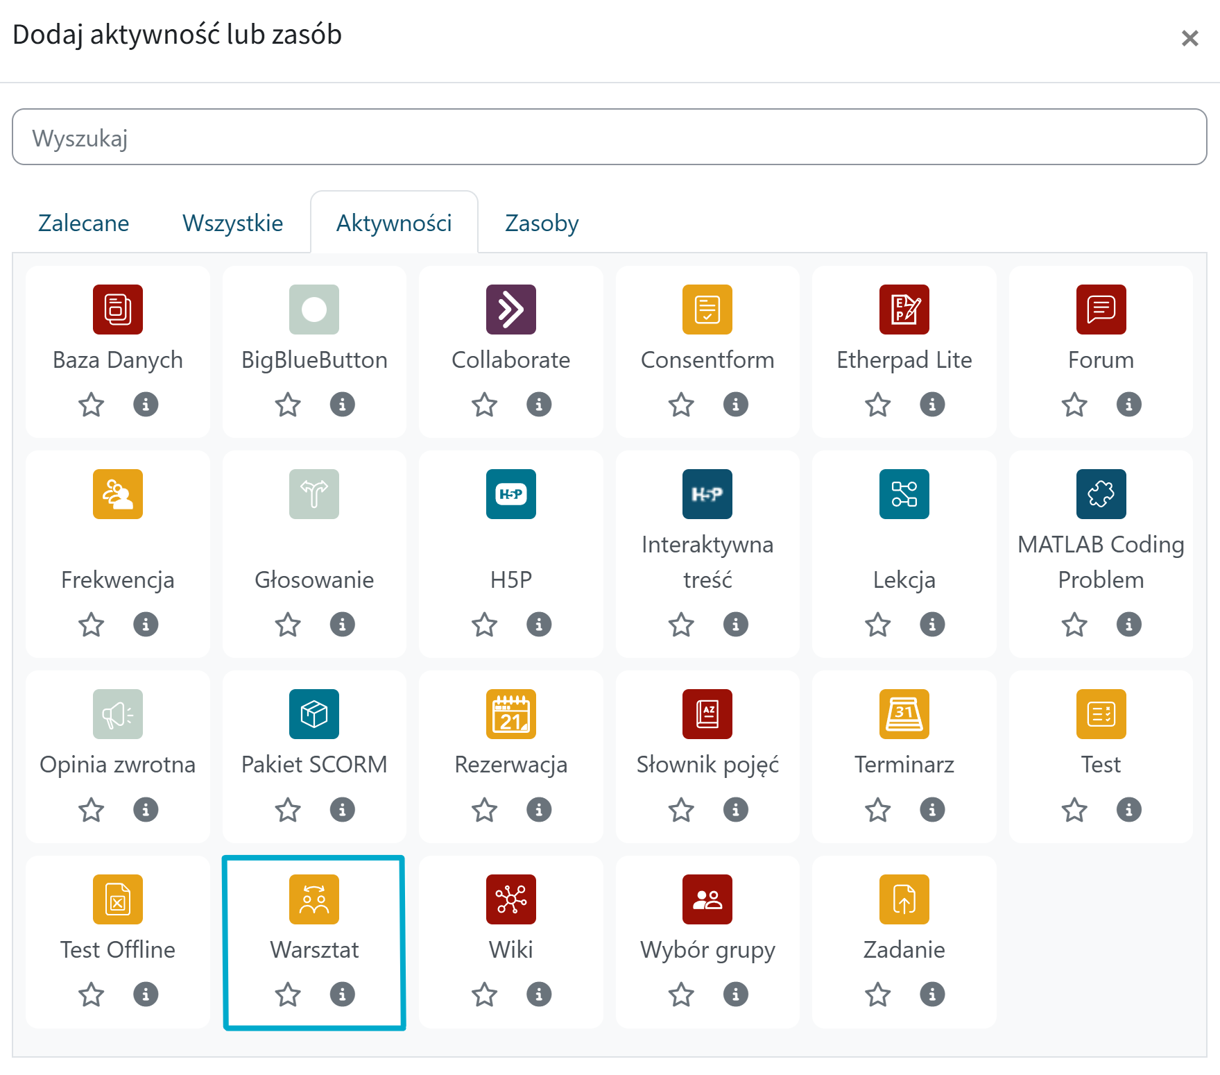Switch to the Wszystkie tab

tap(232, 223)
